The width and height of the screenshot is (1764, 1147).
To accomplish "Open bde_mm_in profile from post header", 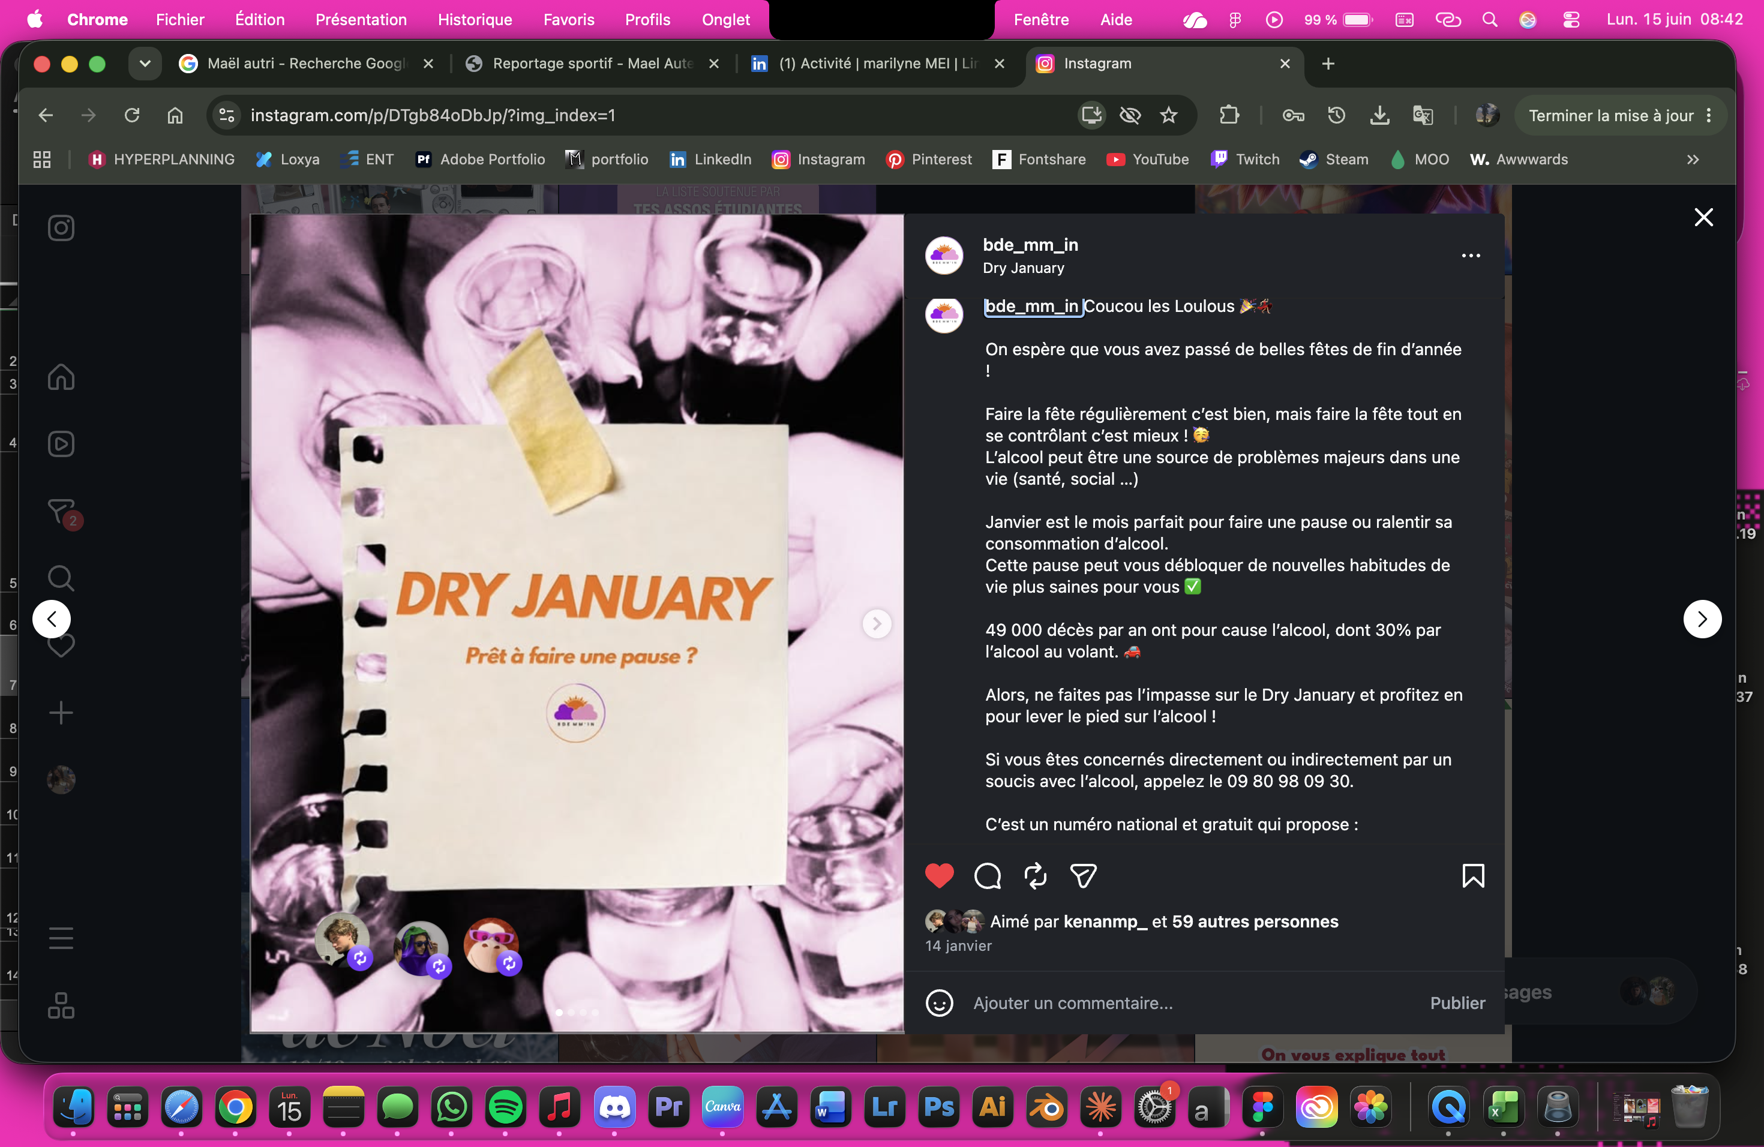I will pos(1030,245).
